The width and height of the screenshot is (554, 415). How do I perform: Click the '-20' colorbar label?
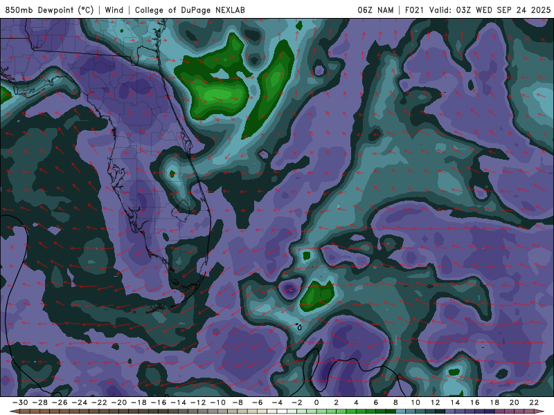119,403
